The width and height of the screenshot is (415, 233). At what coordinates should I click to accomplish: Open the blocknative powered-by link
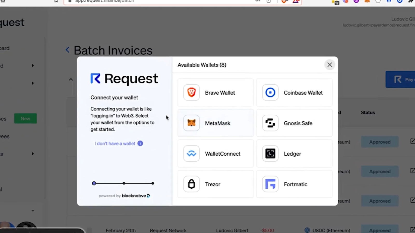pos(124,196)
